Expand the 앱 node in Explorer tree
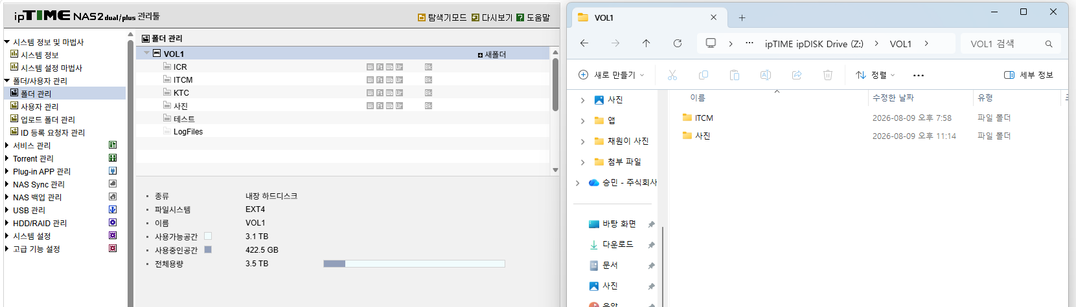The image size is (1076, 307). pyautogui.click(x=582, y=121)
